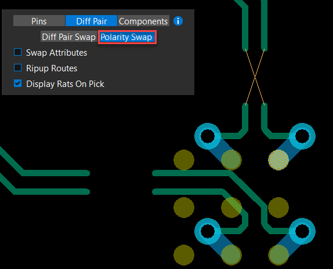Click the blue info icon
This screenshot has height=269, width=333.
pyautogui.click(x=178, y=21)
